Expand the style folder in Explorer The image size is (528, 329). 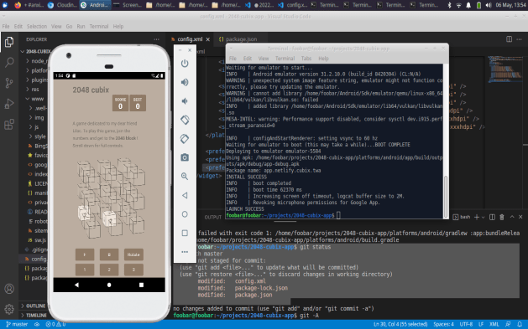39,136
